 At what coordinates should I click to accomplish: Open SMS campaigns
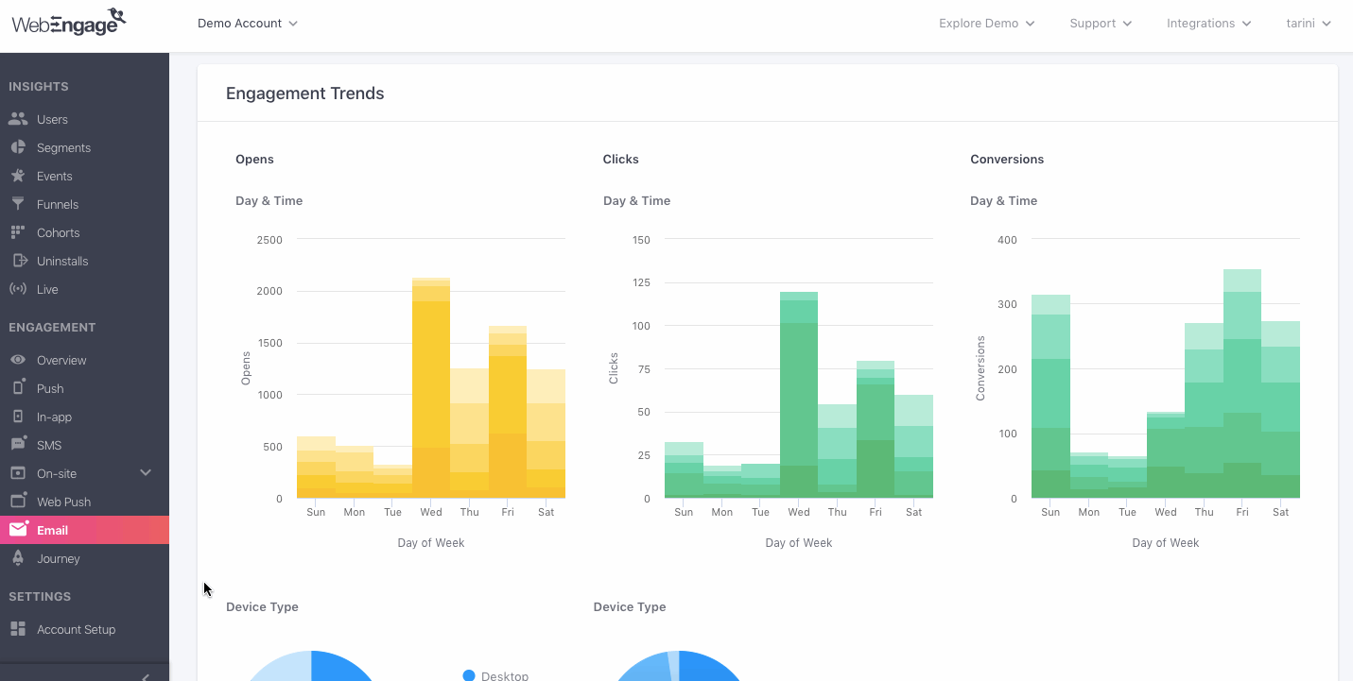pyautogui.click(x=49, y=446)
